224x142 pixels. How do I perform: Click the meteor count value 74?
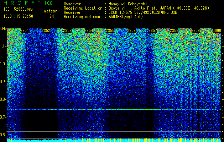click(52, 16)
